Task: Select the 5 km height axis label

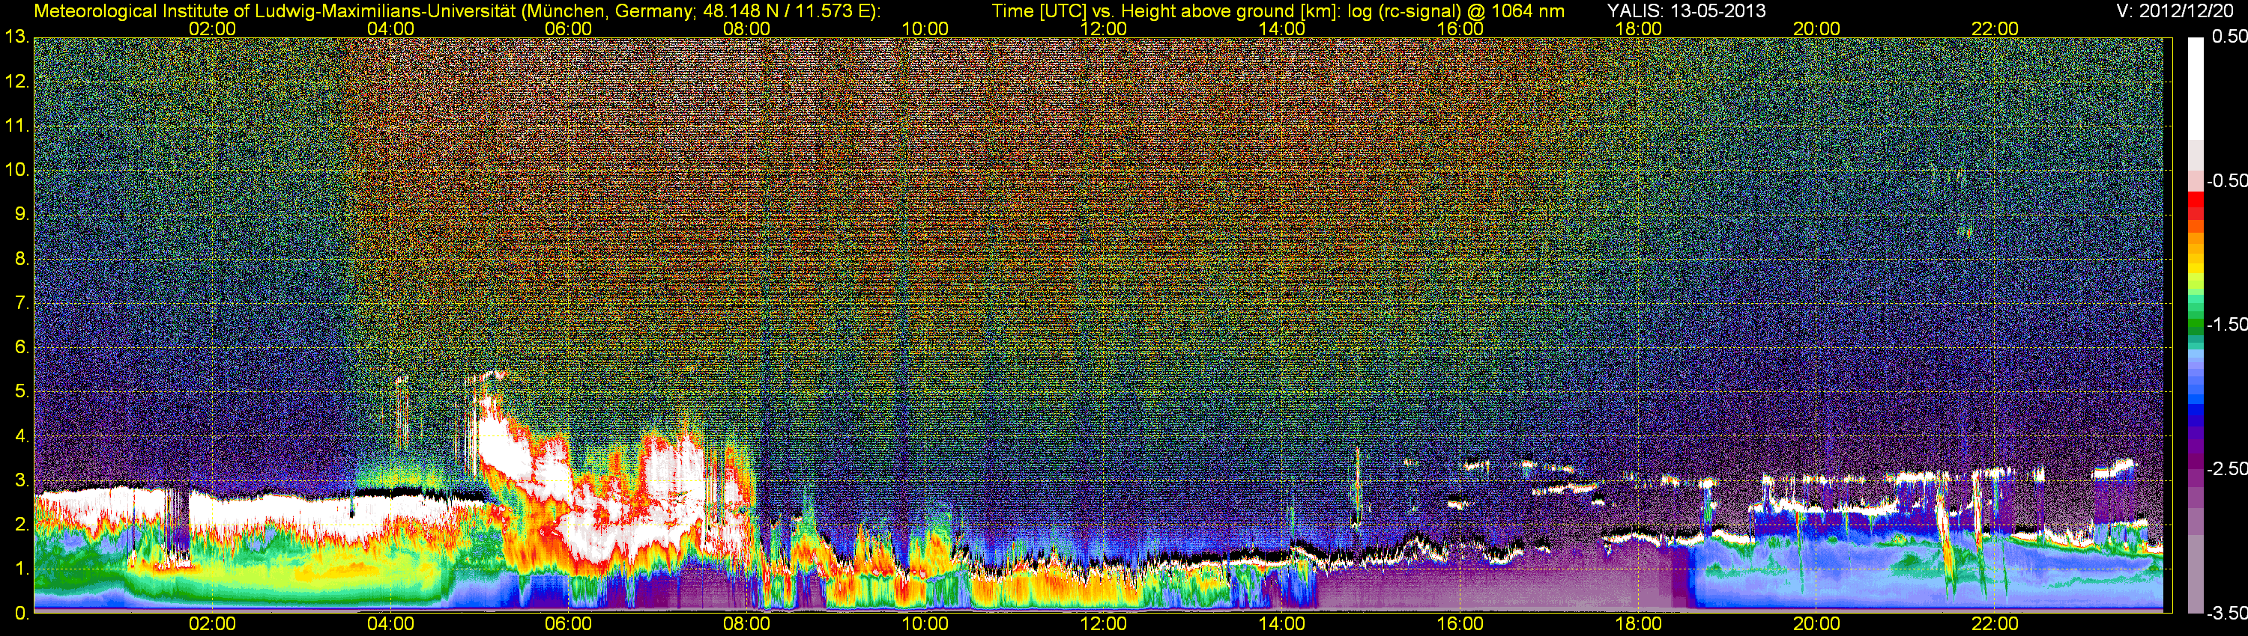Action: [x=21, y=392]
